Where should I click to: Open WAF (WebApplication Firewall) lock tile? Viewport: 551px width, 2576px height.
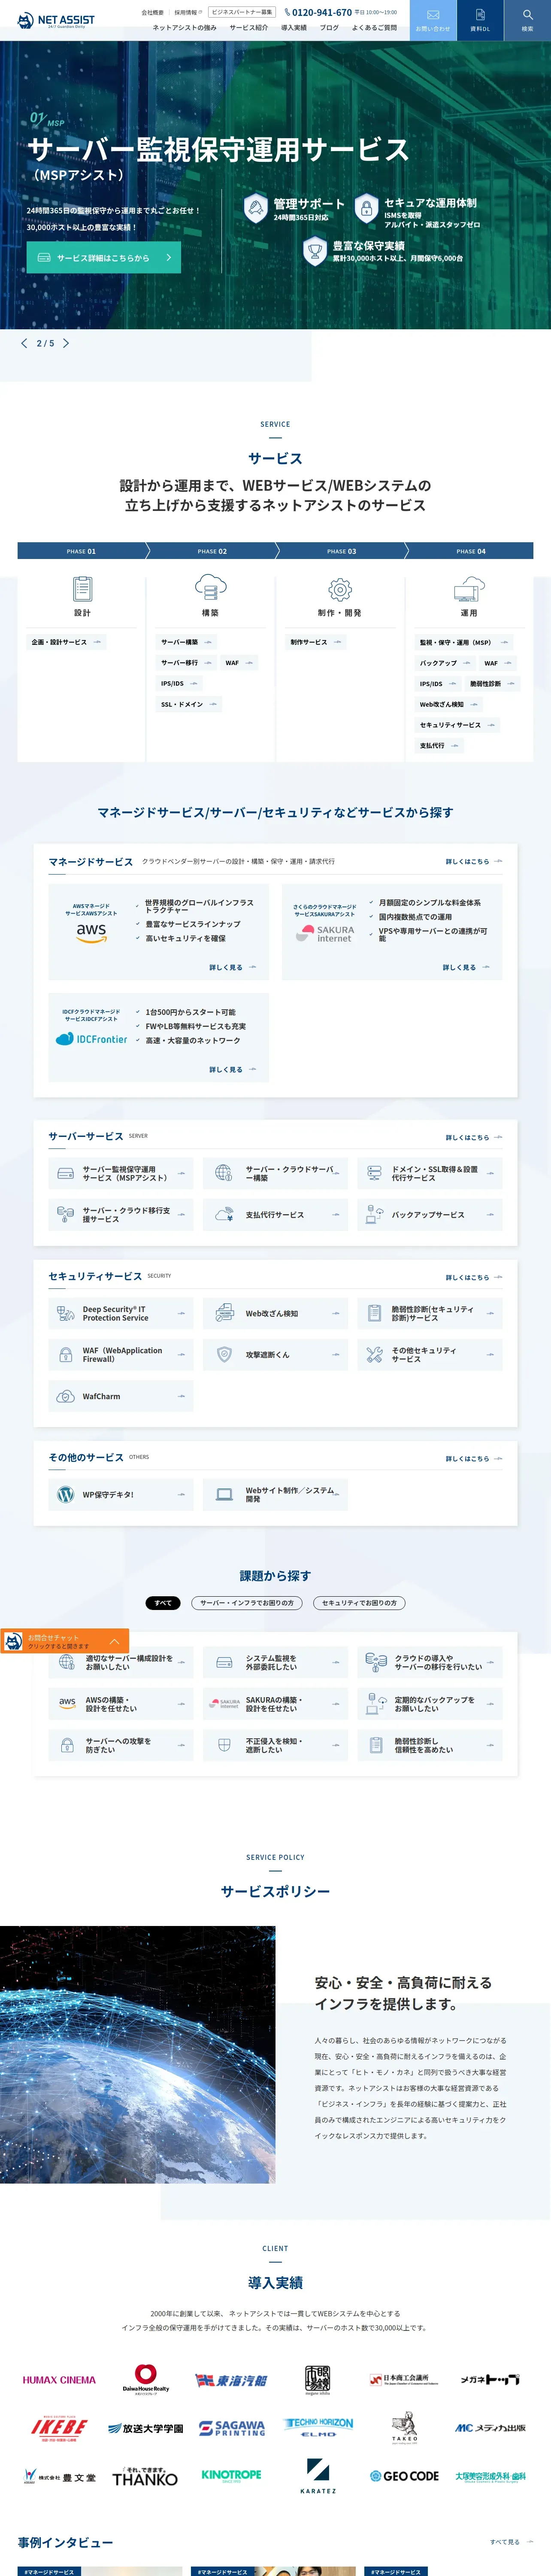pos(121,1355)
